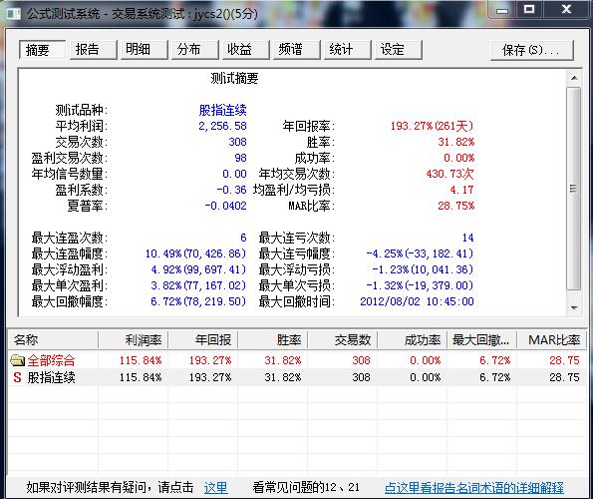This screenshot has width=593, height=499.
Task: Minimize the 公式测试系统 window
Action: pos(502,9)
